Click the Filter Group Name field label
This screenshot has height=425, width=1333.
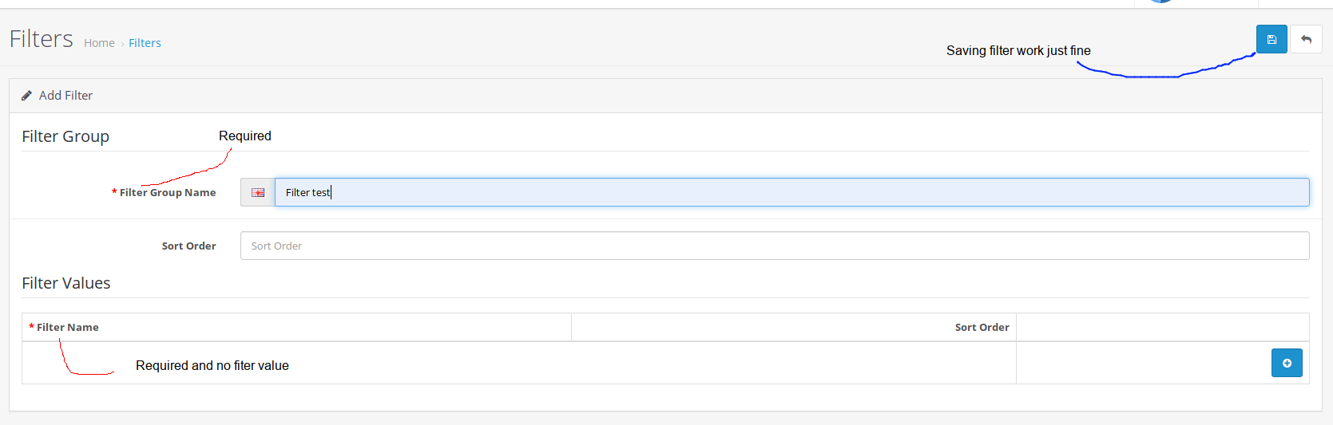coord(168,192)
